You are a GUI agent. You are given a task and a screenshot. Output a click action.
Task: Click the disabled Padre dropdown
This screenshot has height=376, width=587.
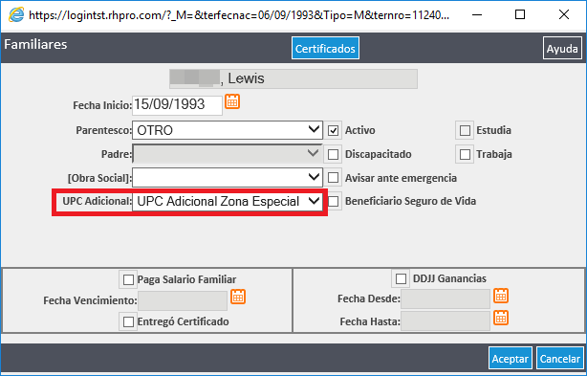(228, 154)
